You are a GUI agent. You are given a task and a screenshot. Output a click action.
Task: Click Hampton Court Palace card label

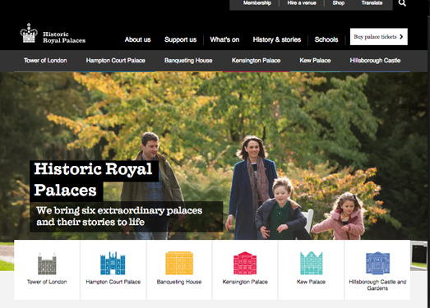[113, 282]
